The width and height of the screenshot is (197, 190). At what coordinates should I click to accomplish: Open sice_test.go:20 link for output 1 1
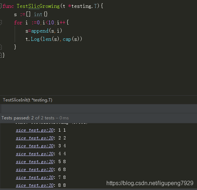tap(35, 130)
